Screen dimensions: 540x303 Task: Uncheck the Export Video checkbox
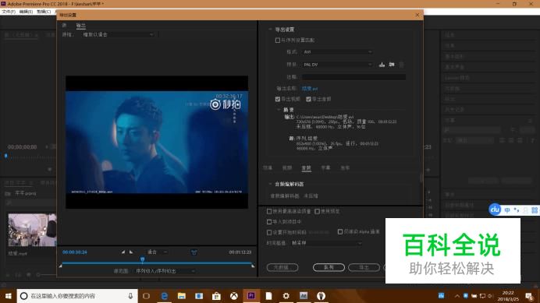[x=278, y=99]
